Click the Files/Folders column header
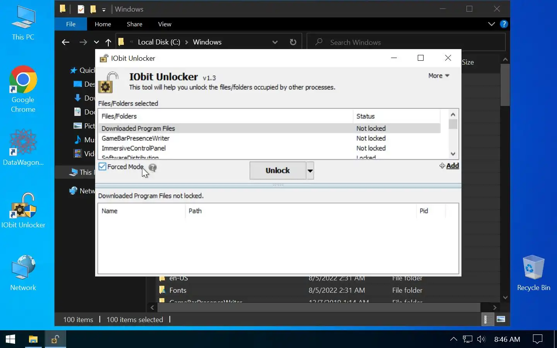Viewport: 557px width, 348px height. (226, 116)
